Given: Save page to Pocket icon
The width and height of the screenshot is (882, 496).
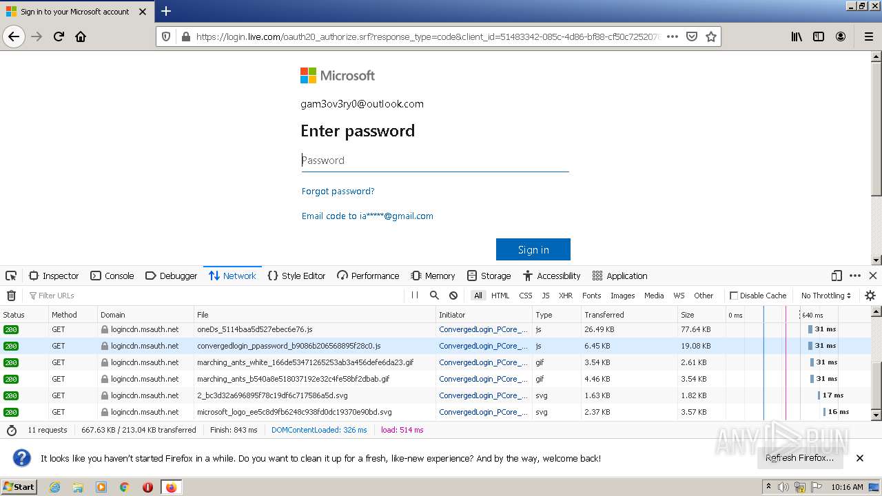Looking at the screenshot, I should [x=692, y=37].
